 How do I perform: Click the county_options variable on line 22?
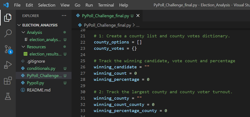point(111,42)
